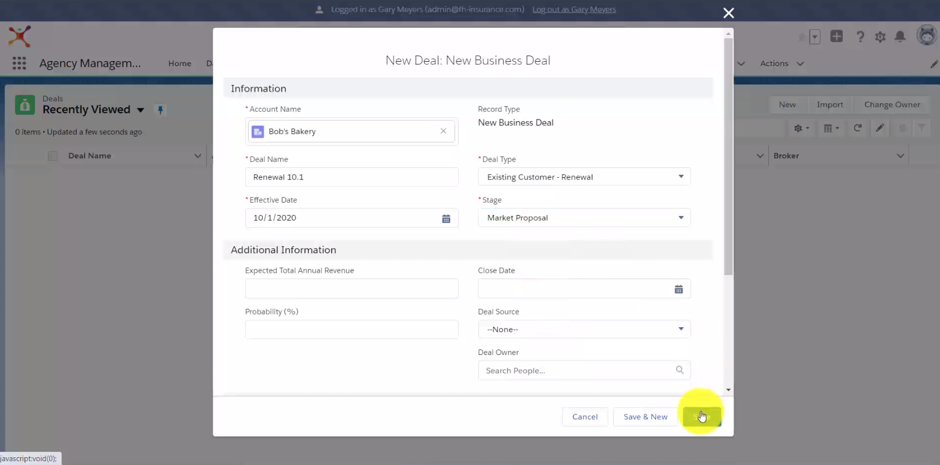Close the New Deal dialog with the X

[728, 13]
